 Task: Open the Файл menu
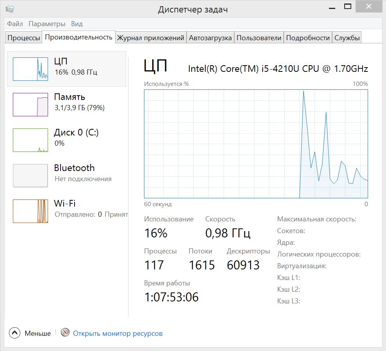(x=15, y=24)
